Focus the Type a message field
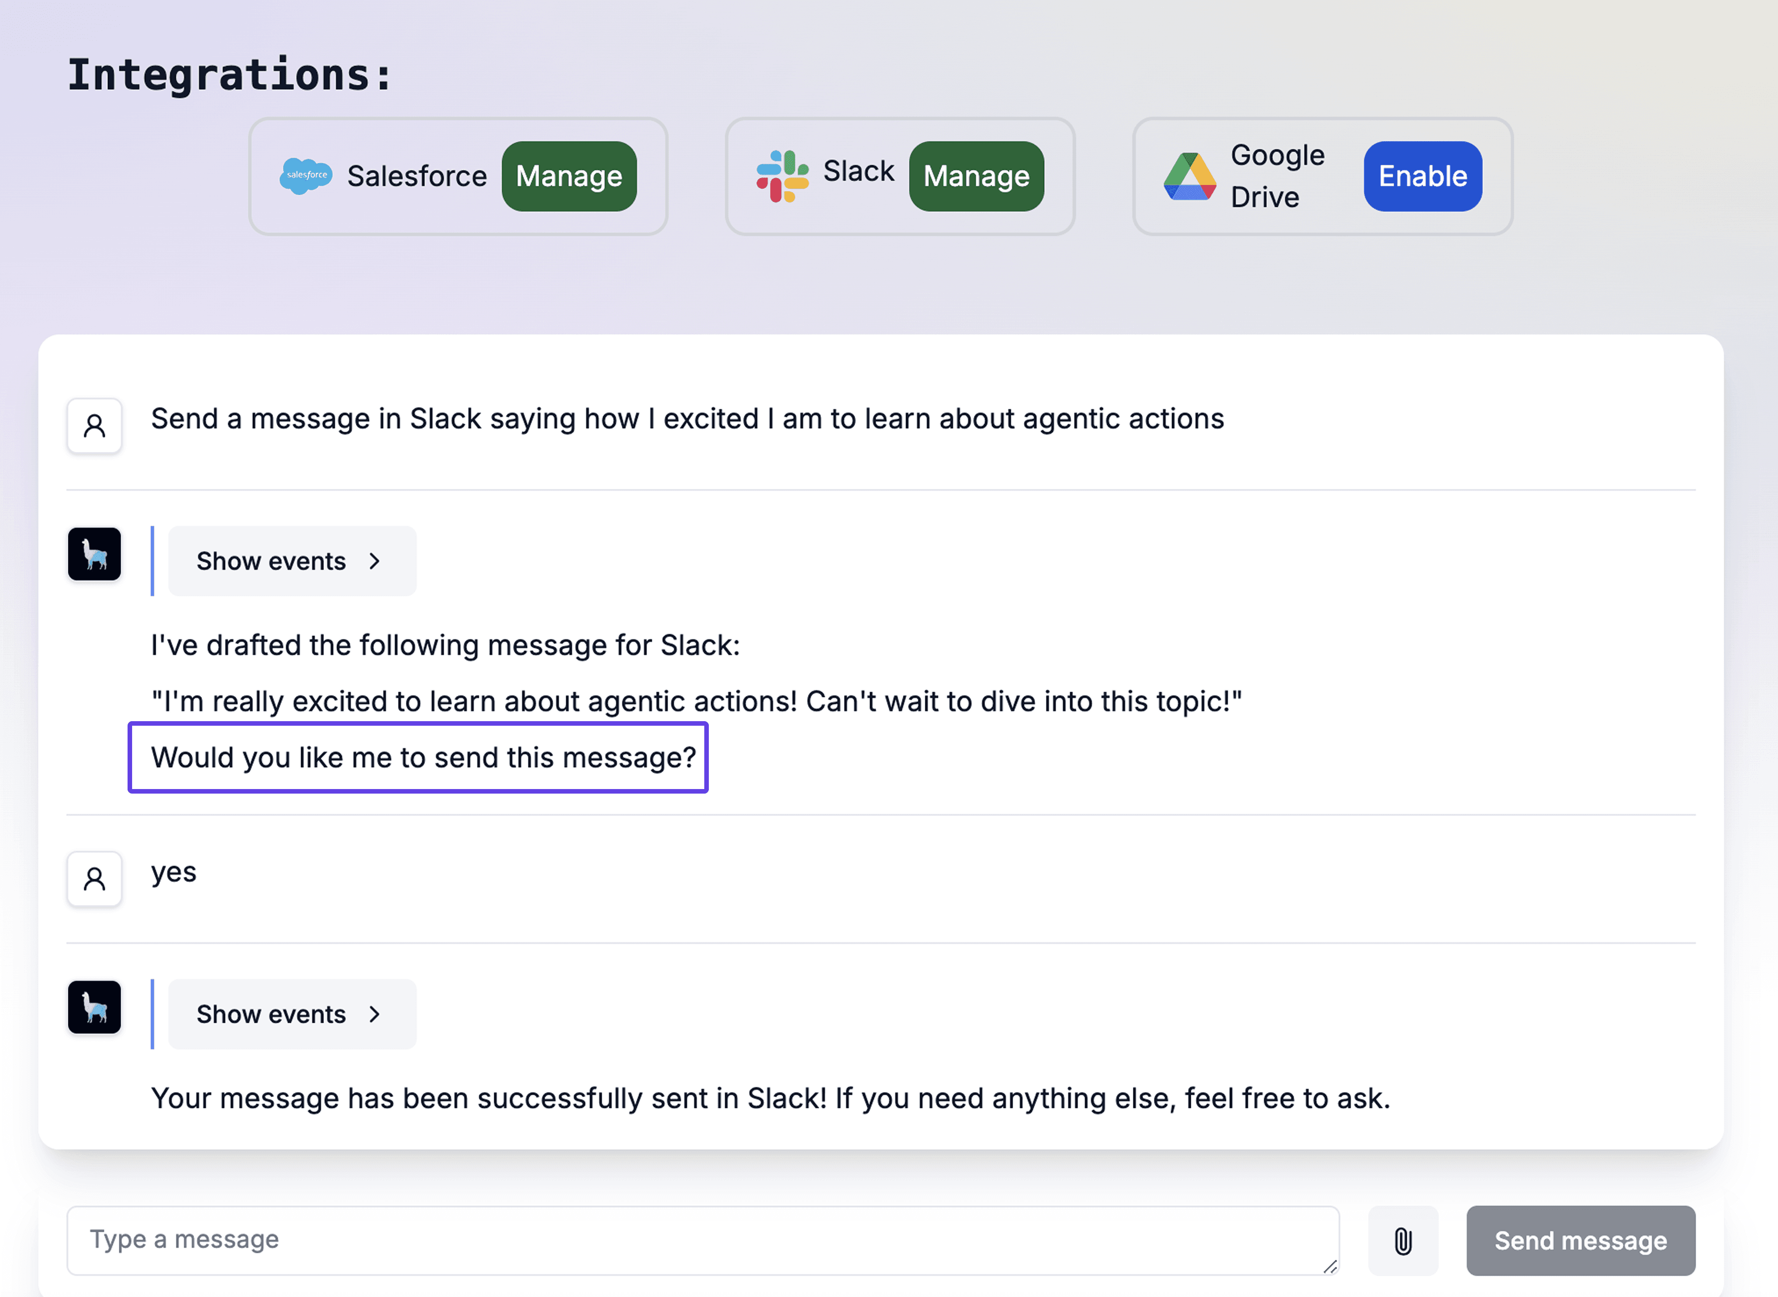Viewport: 1778px width, 1297px height. click(702, 1240)
